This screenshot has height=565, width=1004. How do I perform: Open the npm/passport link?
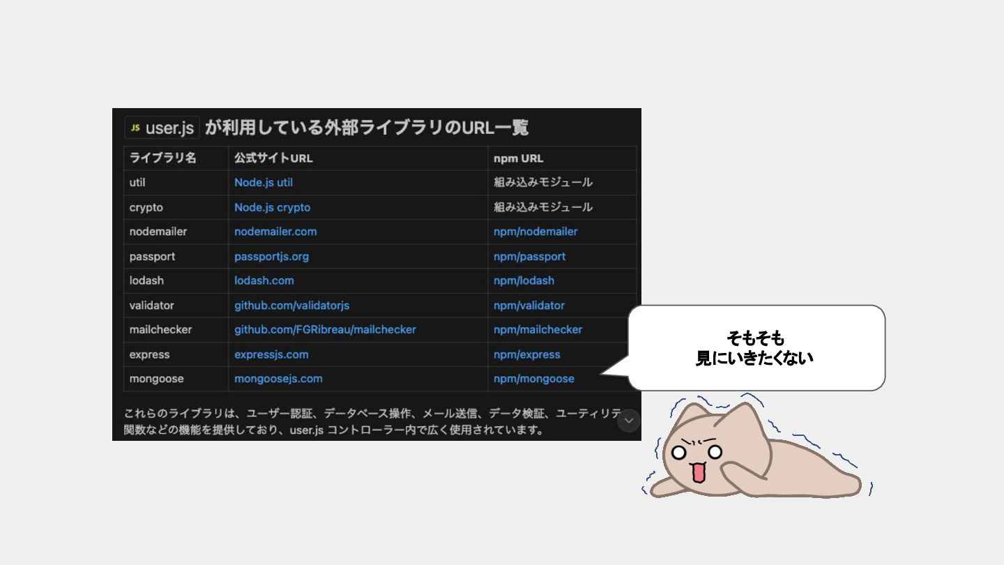[530, 257]
